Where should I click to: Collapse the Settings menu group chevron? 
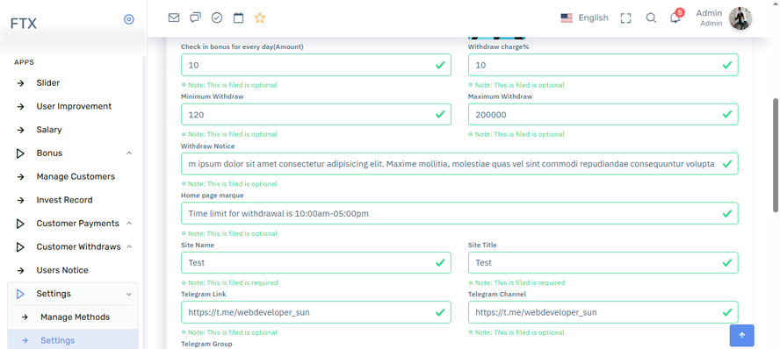[129, 294]
